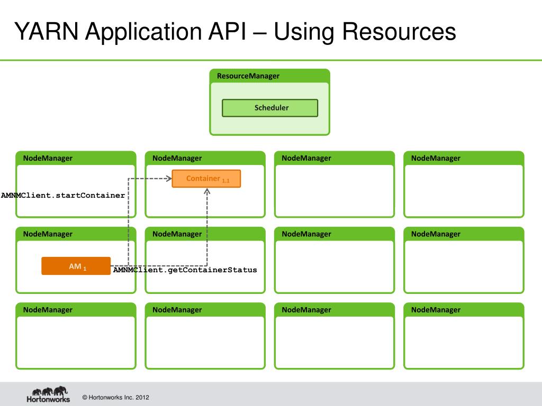Click the AMNMClient.getContainerStatus label

(185, 270)
